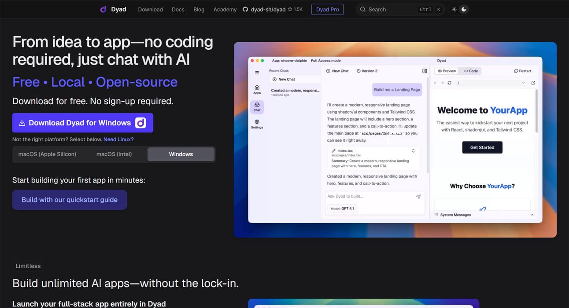Switch to dark theme moon icon
The height and width of the screenshot is (308, 569).
tap(464, 9)
